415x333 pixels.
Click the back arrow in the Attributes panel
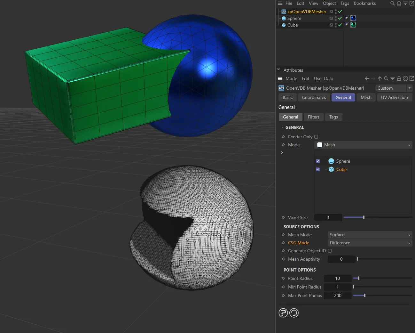(x=367, y=78)
